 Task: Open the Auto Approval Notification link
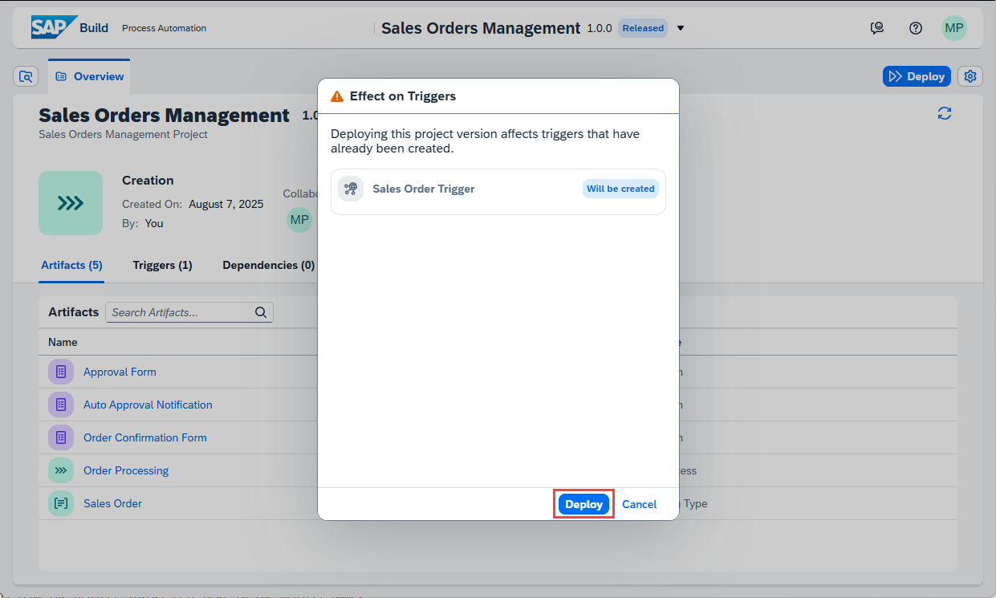[x=148, y=405]
